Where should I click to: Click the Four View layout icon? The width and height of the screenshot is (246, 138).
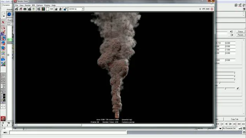pyautogui.click(x=3, y=80)
